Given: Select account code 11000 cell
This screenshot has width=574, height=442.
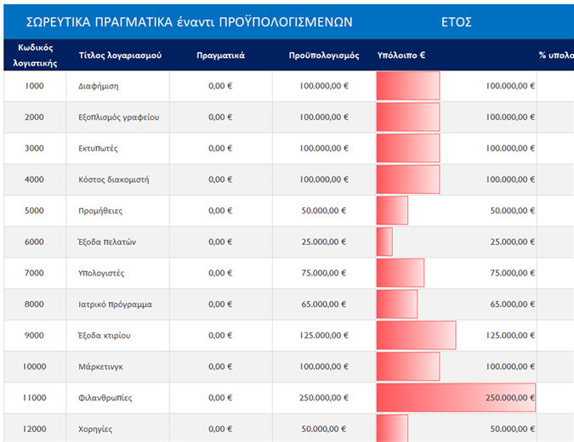Looking at the screenshot, I should point(35,398).
